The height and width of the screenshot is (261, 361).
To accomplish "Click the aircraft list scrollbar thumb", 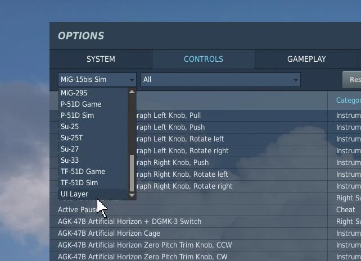I will (x=132, y=173).
